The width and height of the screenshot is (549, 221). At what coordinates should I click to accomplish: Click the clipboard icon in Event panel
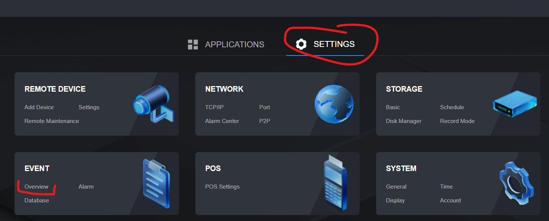pyautogui.click(x=156, y=183)
